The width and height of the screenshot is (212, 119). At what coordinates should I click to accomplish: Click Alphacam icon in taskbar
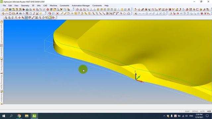34,116
